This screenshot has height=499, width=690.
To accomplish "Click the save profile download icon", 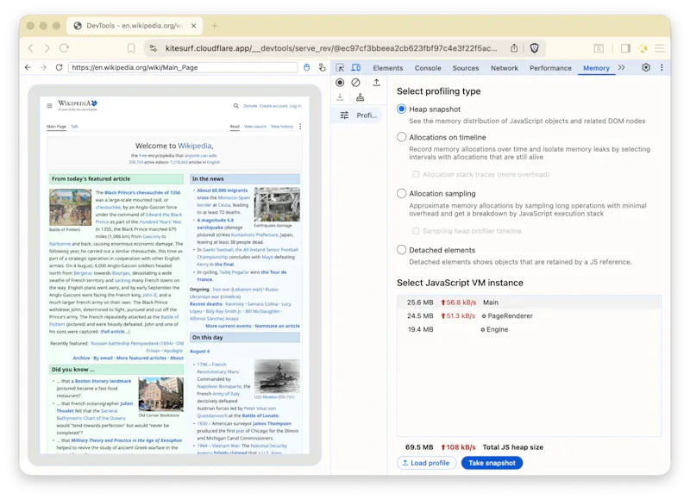I will [340, 97].
